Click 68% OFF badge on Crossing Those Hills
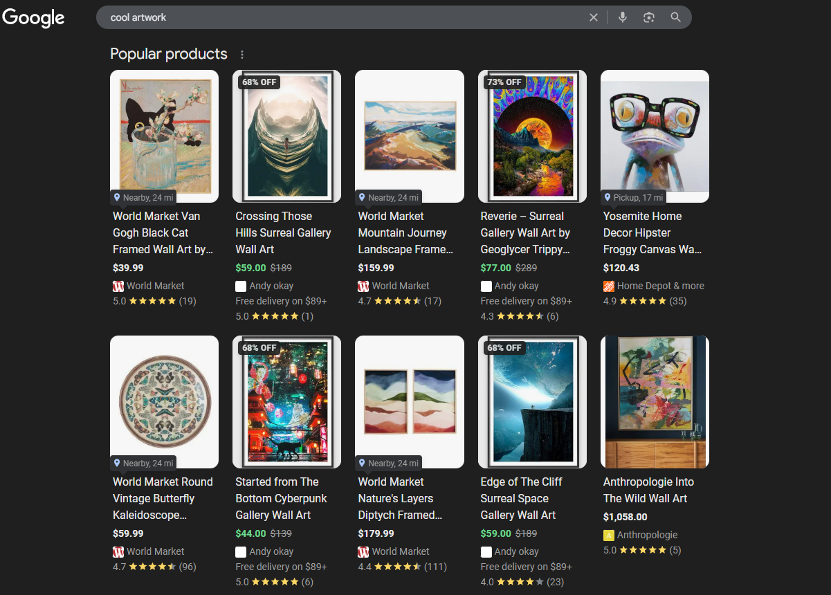The height and width of the screenshot is (595, 831). pos(259,82)
